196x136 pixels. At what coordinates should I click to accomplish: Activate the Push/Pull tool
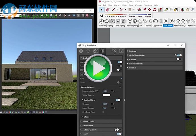(x=139, y=10)
